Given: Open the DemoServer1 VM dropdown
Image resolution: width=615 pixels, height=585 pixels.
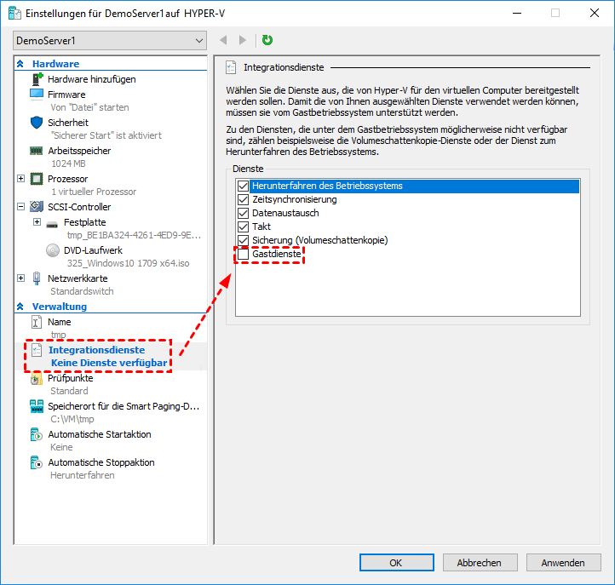Looking at the screenshot, I should pos(110,41).
